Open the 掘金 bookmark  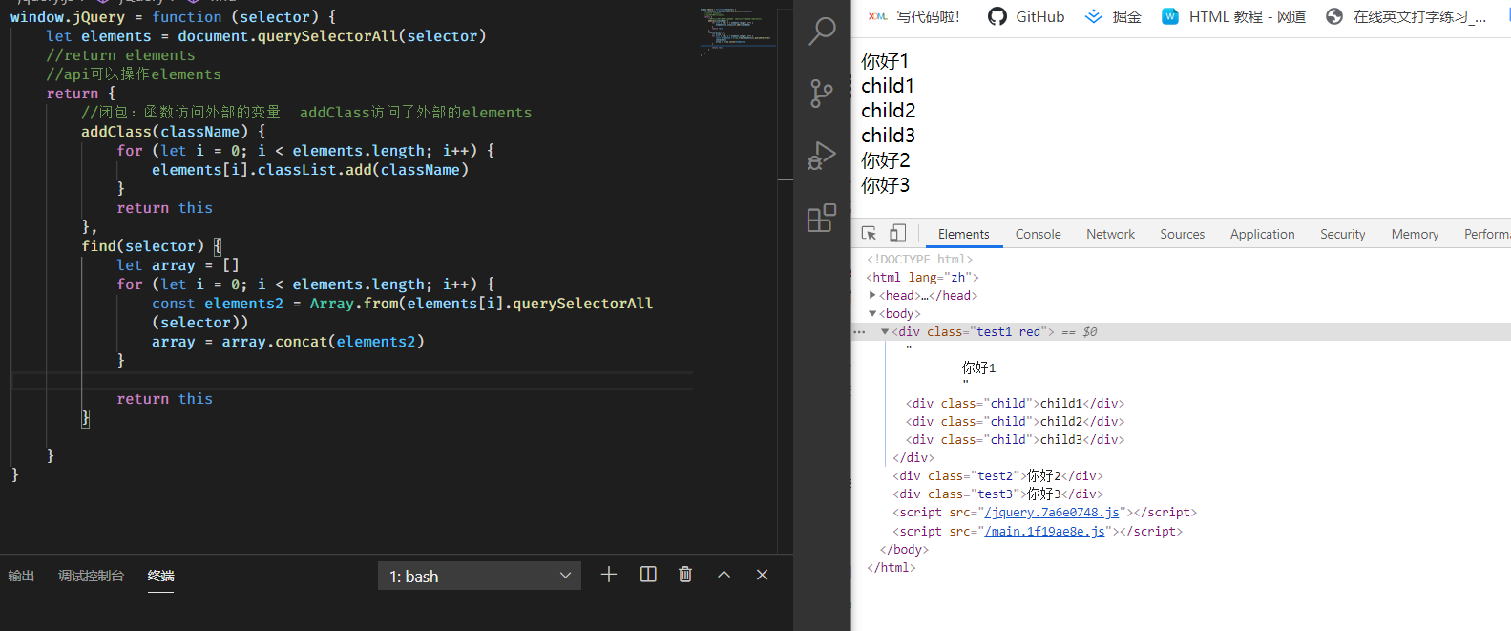click(1113, 16)
